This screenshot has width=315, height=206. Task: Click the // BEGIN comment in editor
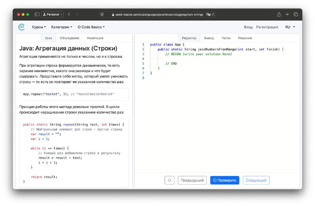coord(198,54)
